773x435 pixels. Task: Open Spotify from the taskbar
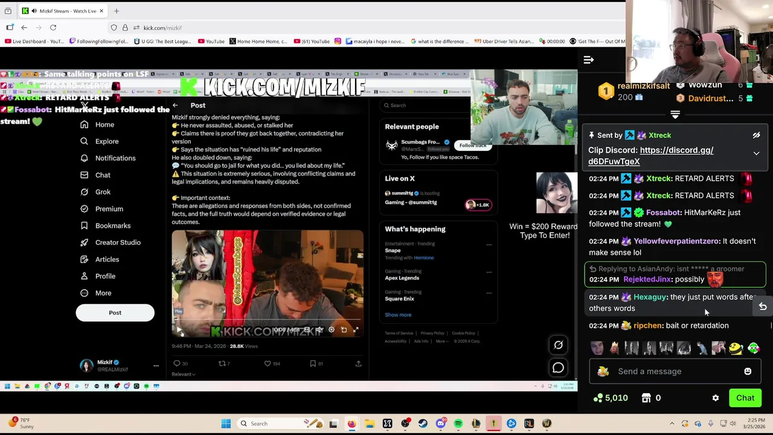[458, 424]
